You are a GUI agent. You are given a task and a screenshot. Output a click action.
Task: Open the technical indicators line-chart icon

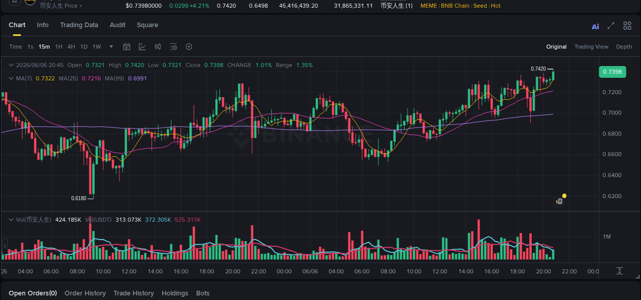[142, 47]
